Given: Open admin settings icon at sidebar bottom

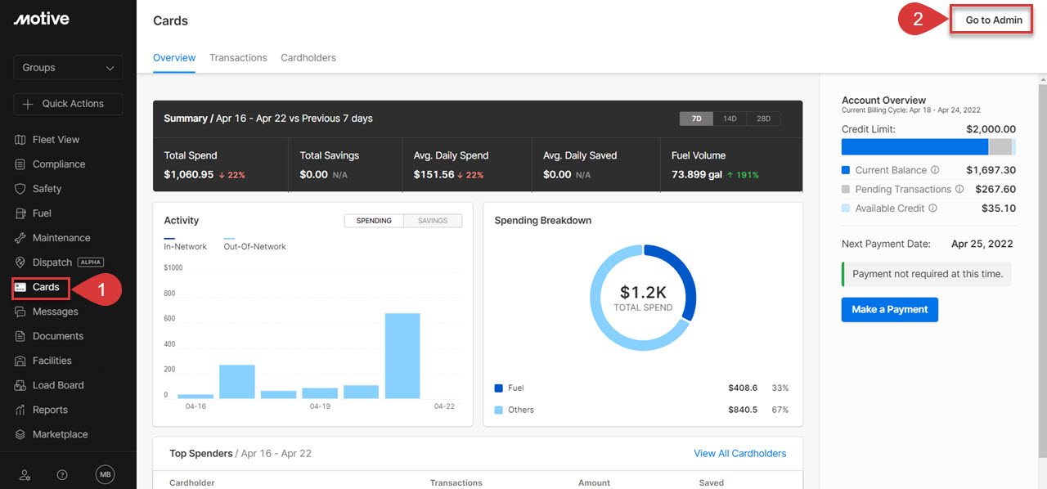Looking at the screenshot, I should 25,475.
